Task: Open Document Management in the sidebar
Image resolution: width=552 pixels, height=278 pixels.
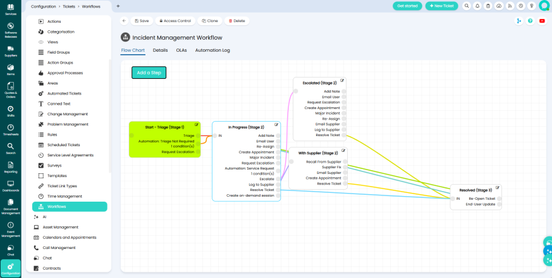Action: (x=11, y=206)
